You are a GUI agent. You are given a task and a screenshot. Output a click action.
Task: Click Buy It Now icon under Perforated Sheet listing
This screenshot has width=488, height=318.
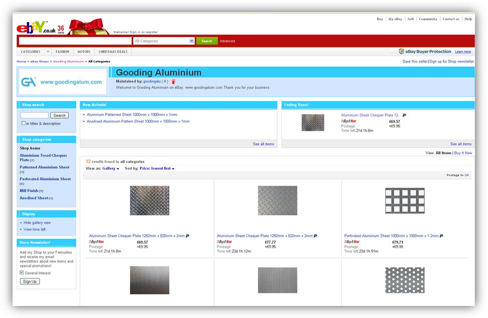pyautogui.click(x=351, y=242)
